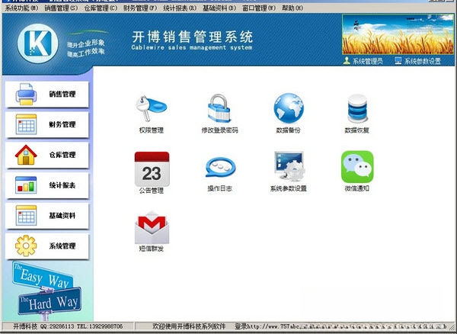The height and width of the screenshot is (334, 457).
Task: Open the 基础资料(B) menu
Action: [219, 8]
